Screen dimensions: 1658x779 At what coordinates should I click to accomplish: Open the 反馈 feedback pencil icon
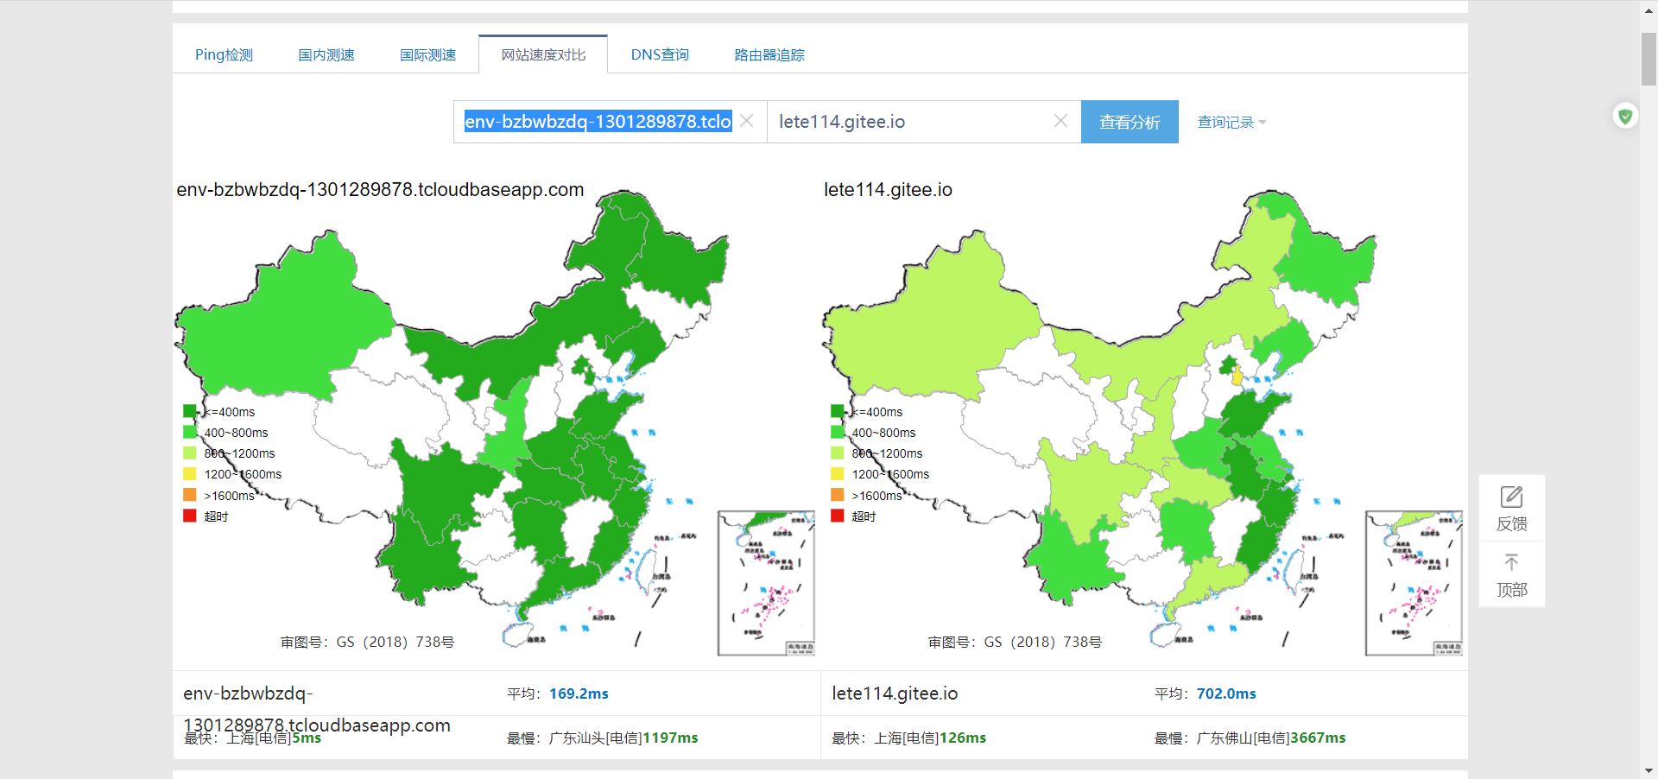(x=1511, y=497)
